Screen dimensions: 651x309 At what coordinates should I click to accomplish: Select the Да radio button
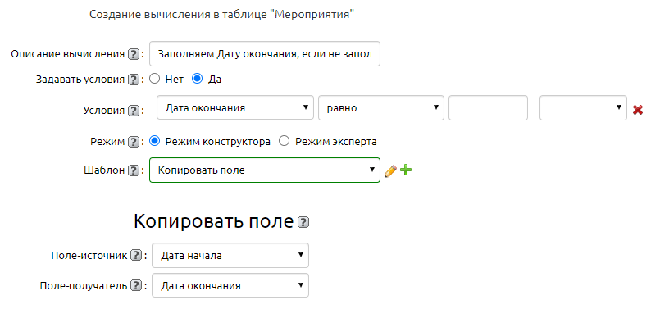coord(197,79)
